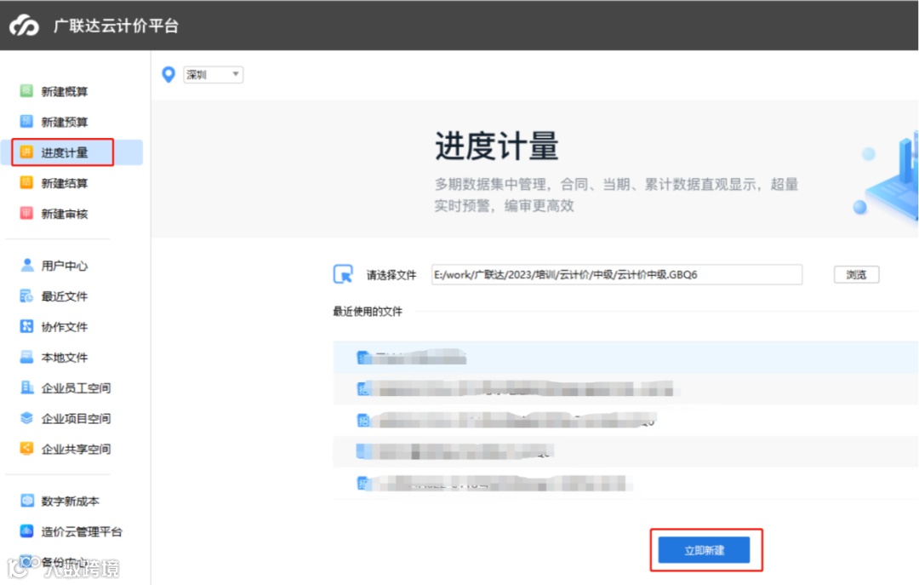919x585 pixels.
Task: Click the 数字新成本 icon
Action: (x=27, y=501)
